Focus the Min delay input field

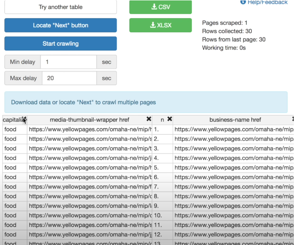pos(69,62)
